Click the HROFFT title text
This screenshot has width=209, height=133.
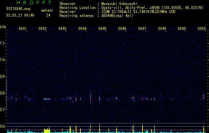point(34,3)
